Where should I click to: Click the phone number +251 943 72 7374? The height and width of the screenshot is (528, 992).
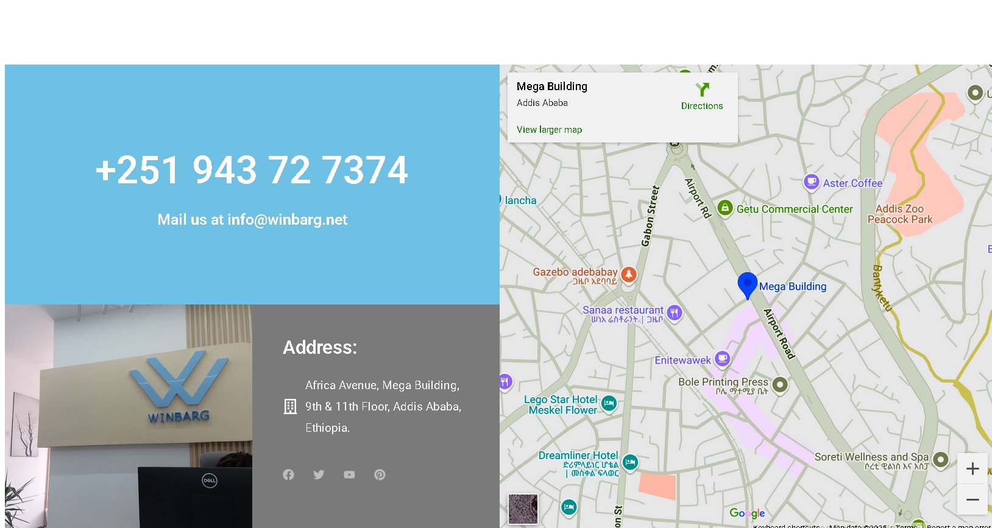[252, 170]
